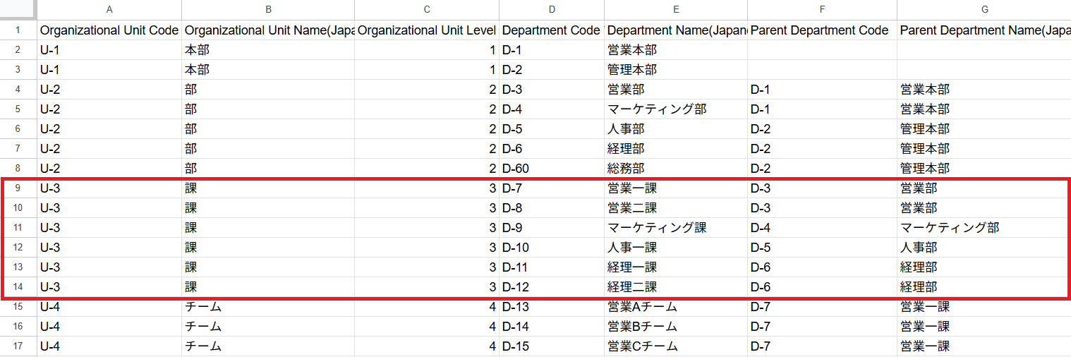
Task: Select row 1 by its row number
Action: 18,30
